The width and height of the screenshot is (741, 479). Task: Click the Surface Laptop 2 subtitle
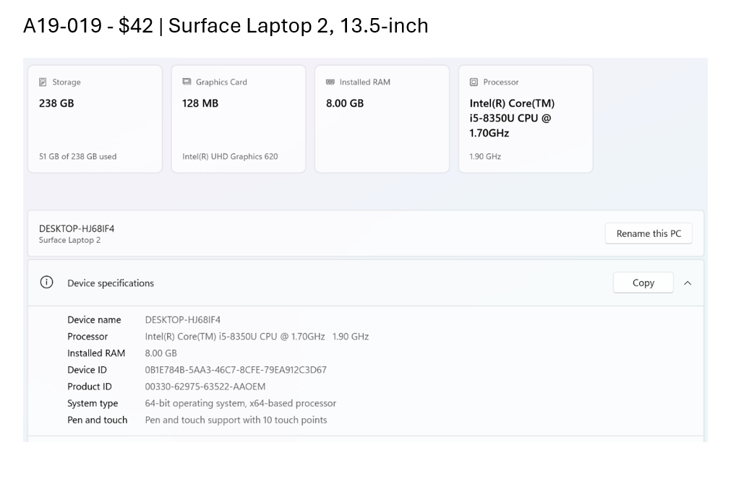click(x=70, y=240)
